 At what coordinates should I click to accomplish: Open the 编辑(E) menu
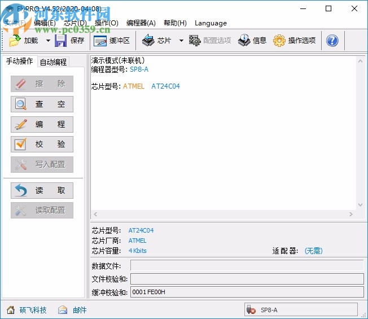click(x=45, y=23)
